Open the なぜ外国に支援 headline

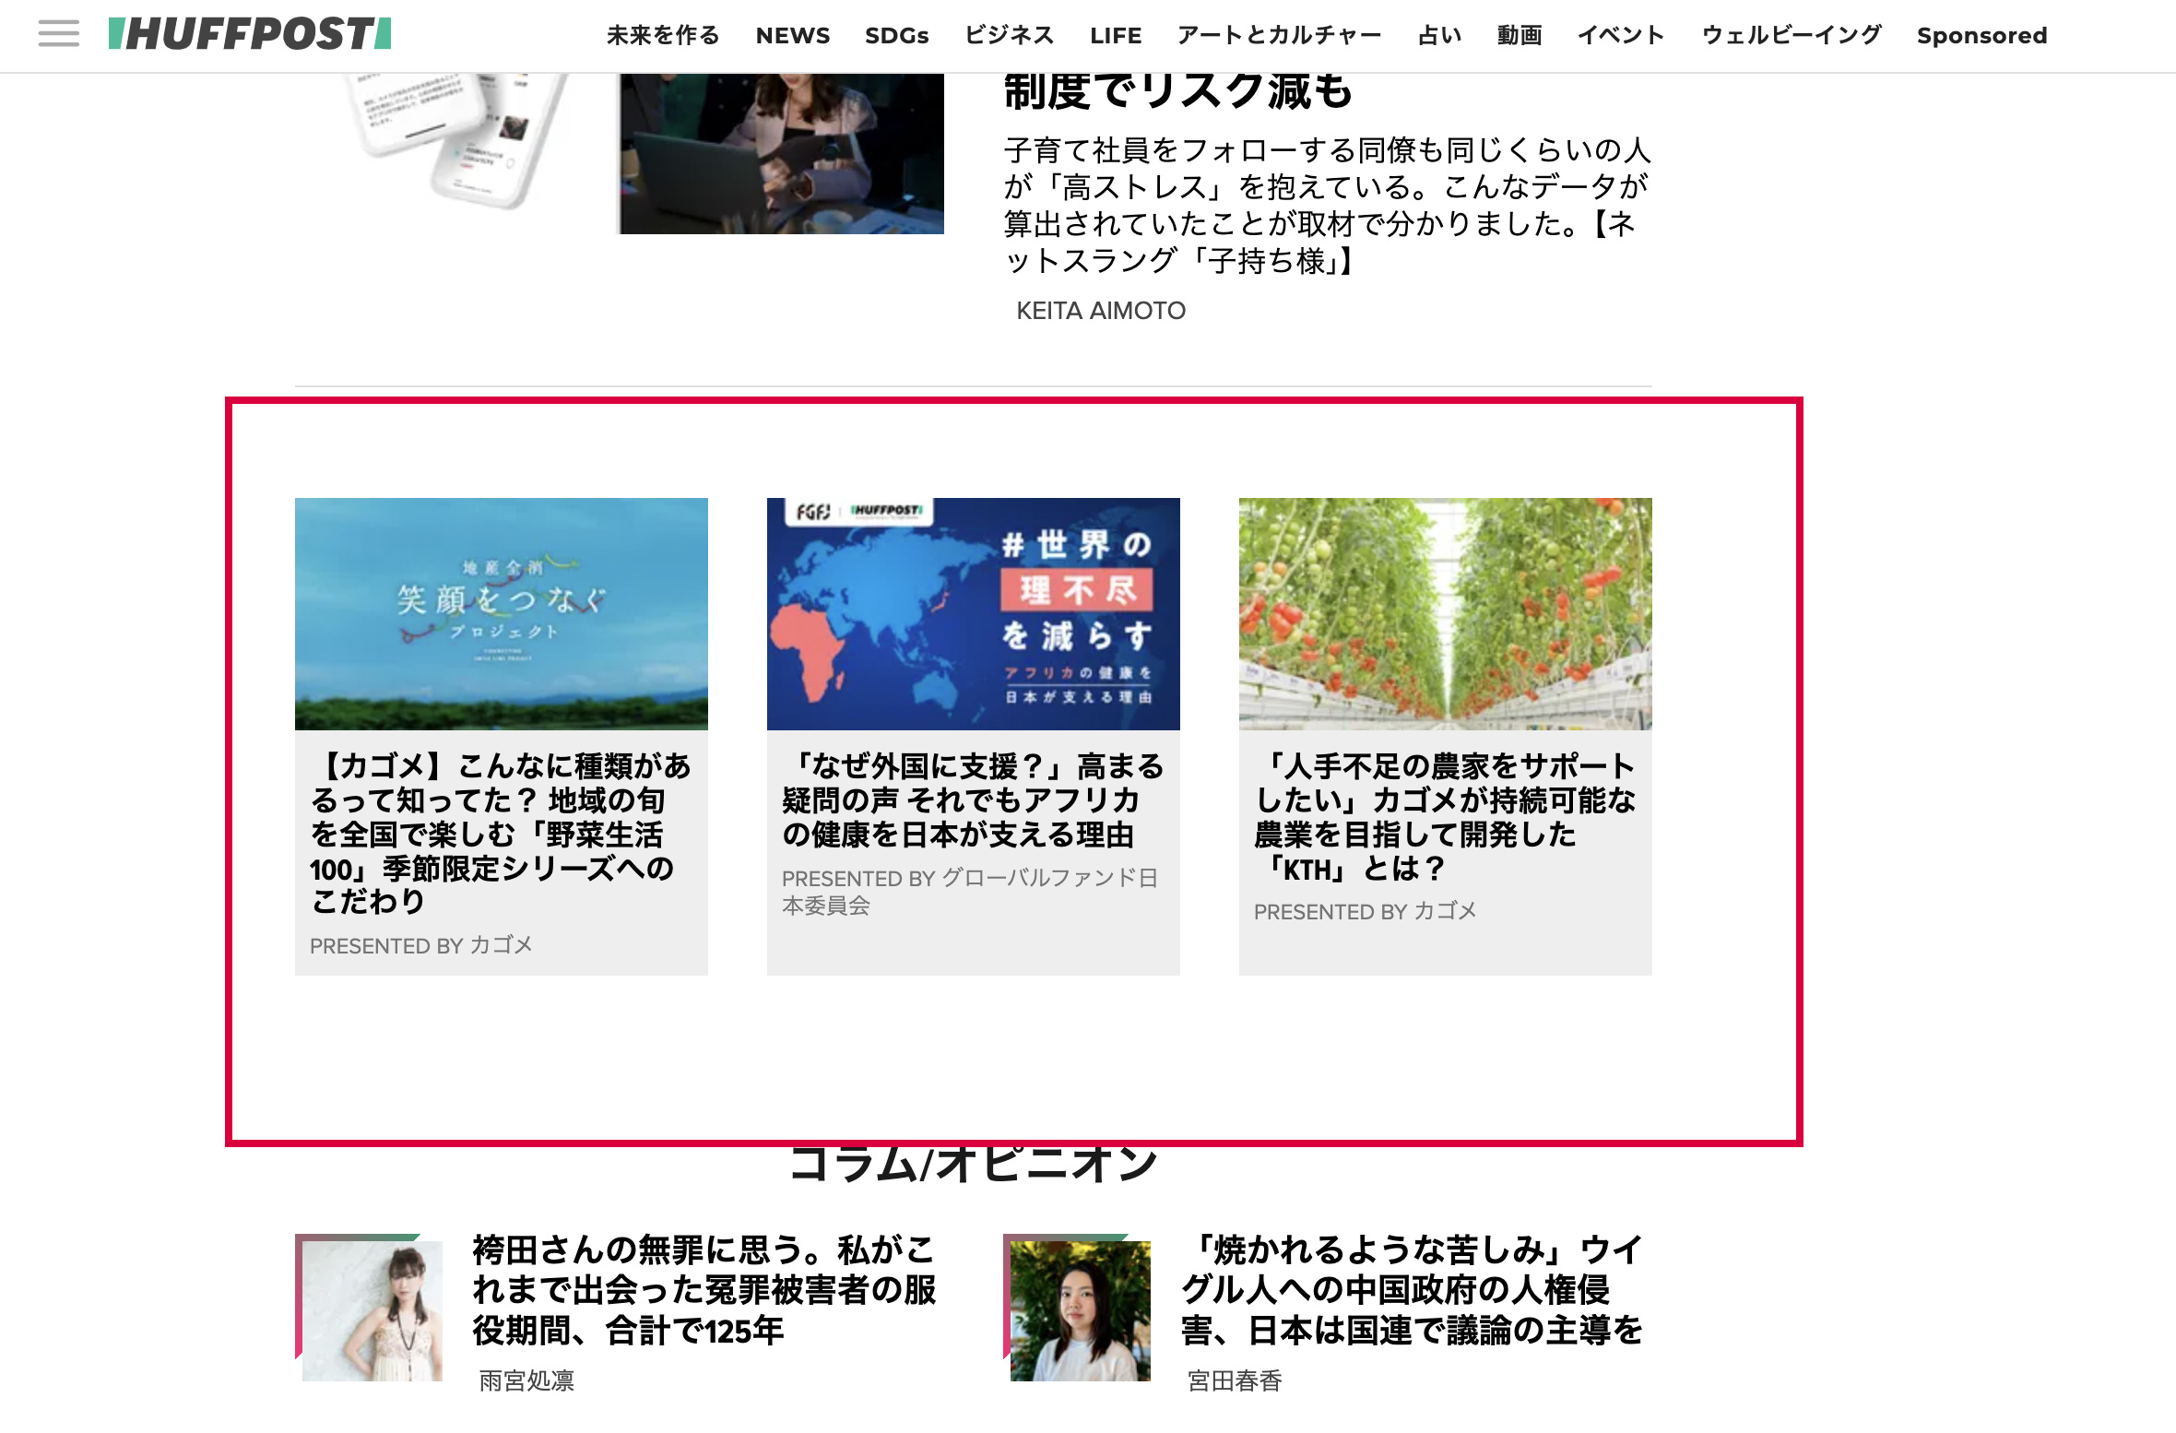[973, 799]
